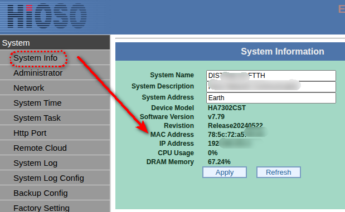Image resolution: width=345 pixels, height=212 pixels.
Task: Click the Device Model label
Action: point(172,108)
